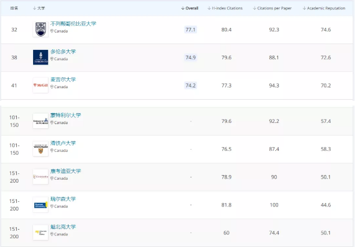Open the Université de Montréal logo
357x247 pixels.
click(41, 121)
